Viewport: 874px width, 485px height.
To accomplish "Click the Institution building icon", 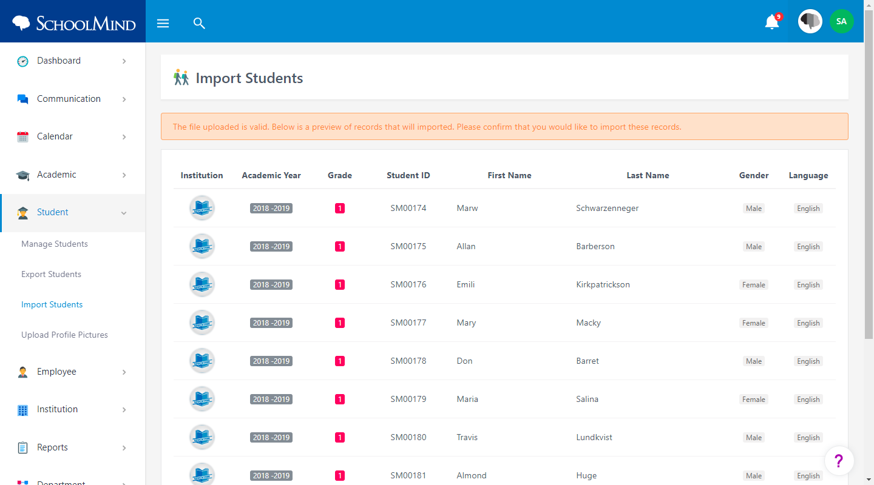I will coord(22,410).
